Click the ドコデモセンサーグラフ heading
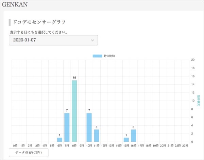 39,22
